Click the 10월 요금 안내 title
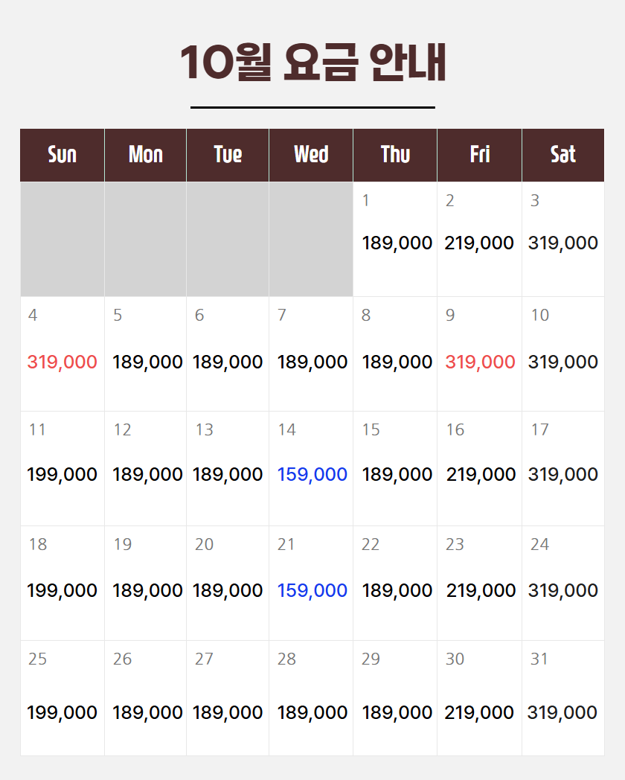The width and height of the screenshot is (625, 780). (312, 63)
